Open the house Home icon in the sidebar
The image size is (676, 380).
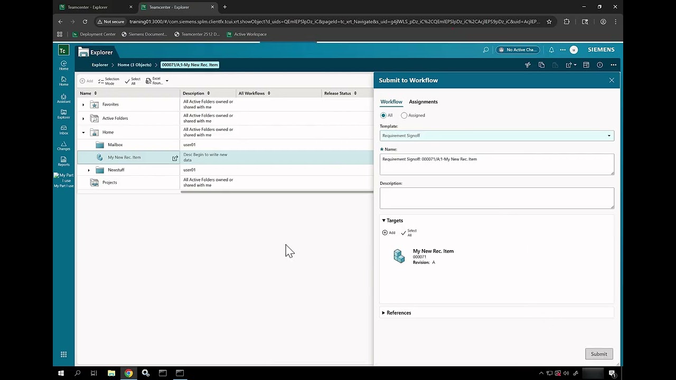pyautogui.click(x=63, y=81)
